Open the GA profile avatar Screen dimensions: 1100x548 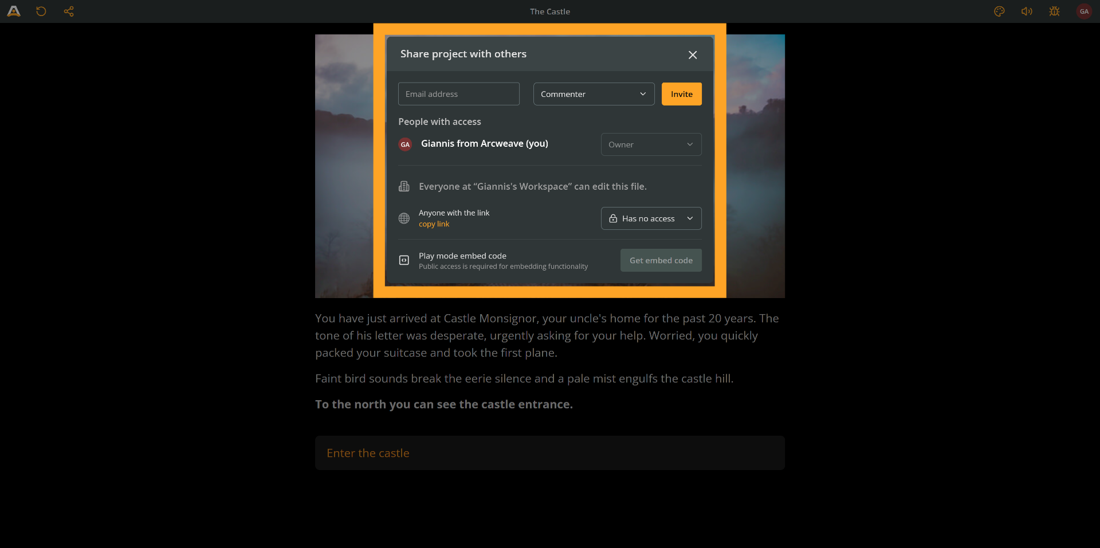pos(1084,11)
